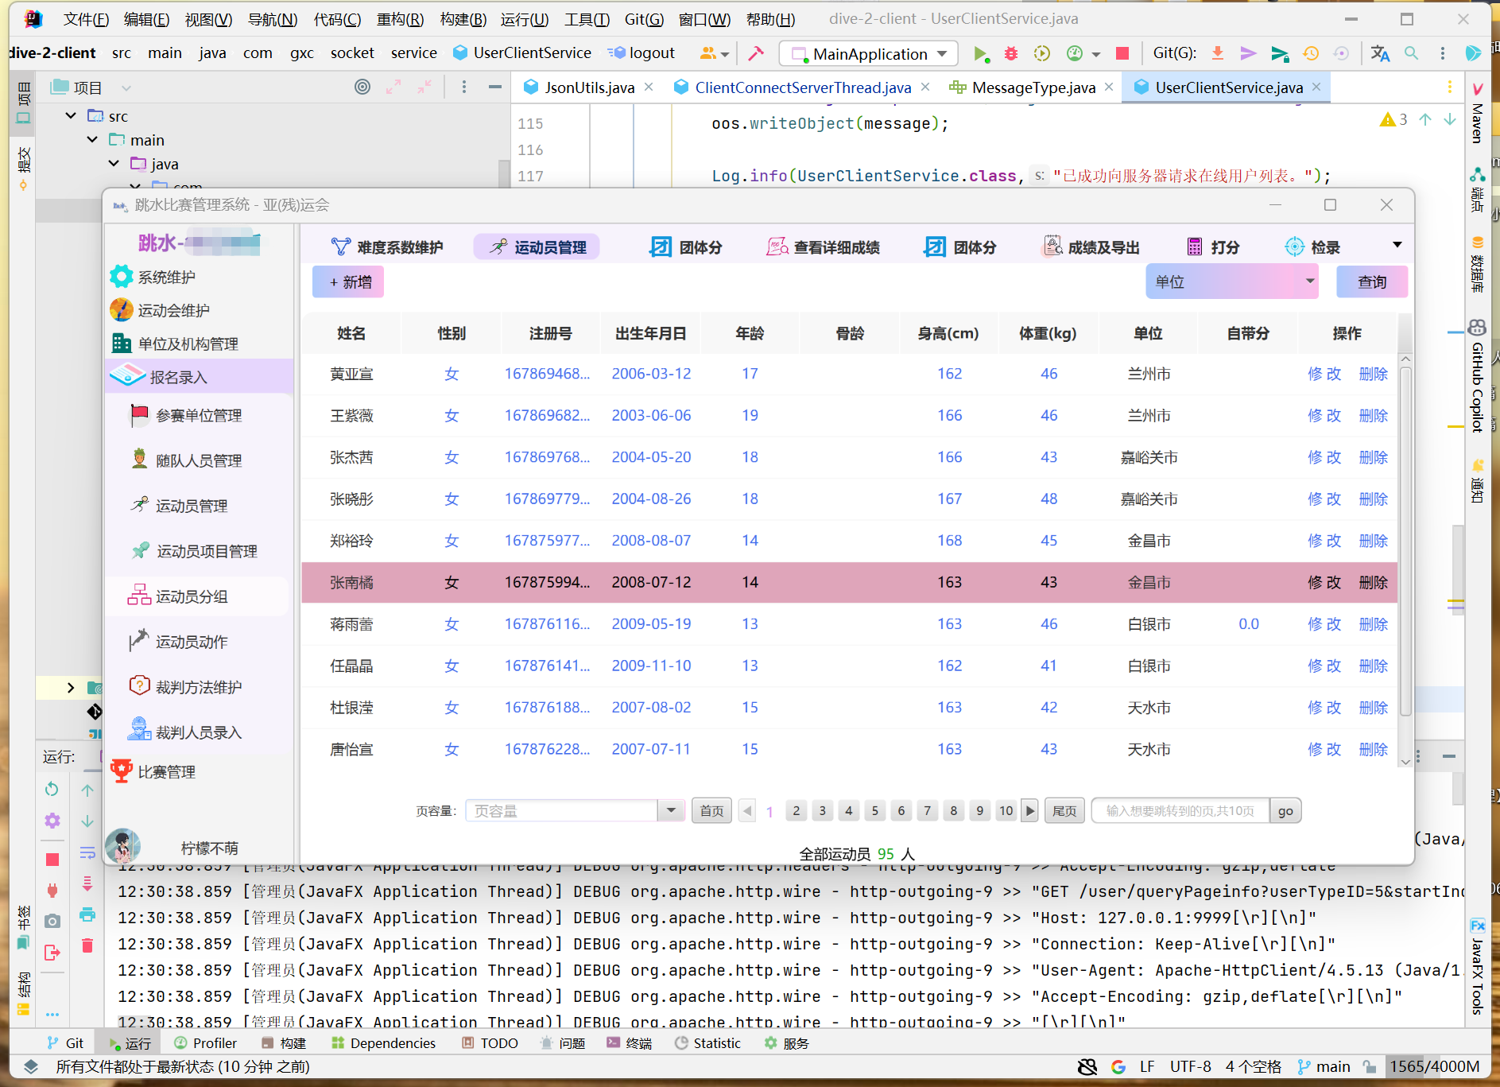Open Search Everywhere magnifier icon
This screenshot has width=1500, height=1087.
1411,54
